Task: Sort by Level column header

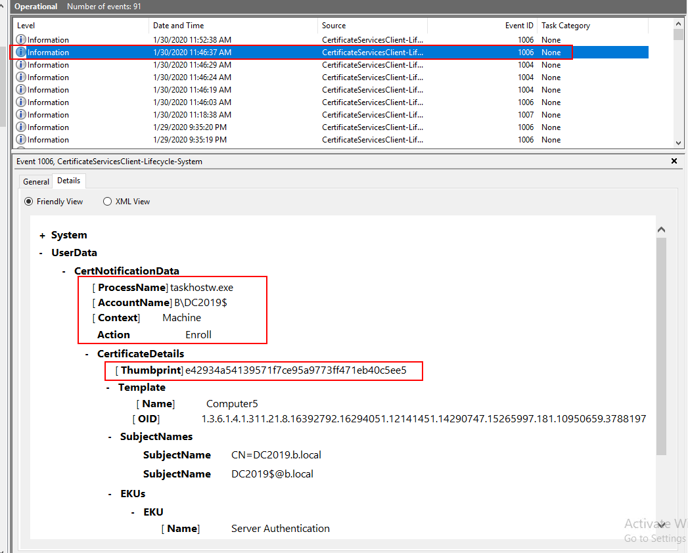Action: pyautogui.click(x=26, y=26)
